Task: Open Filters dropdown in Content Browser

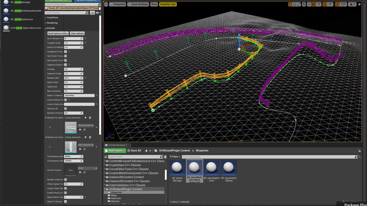Action: pos(175,157)
